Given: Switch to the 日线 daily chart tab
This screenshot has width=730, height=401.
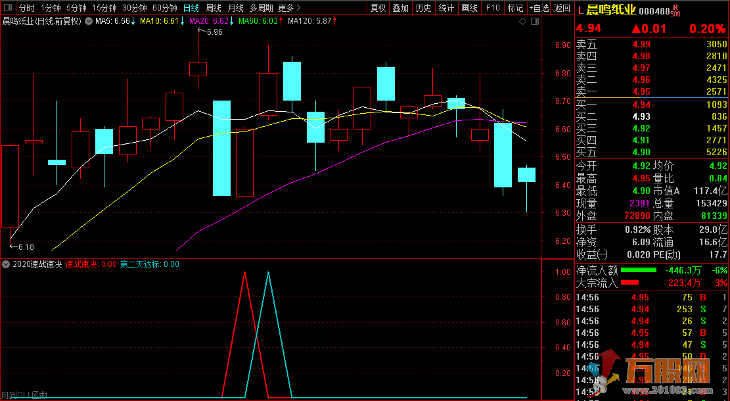Looking at the screenshot, I should coord(191,8).
